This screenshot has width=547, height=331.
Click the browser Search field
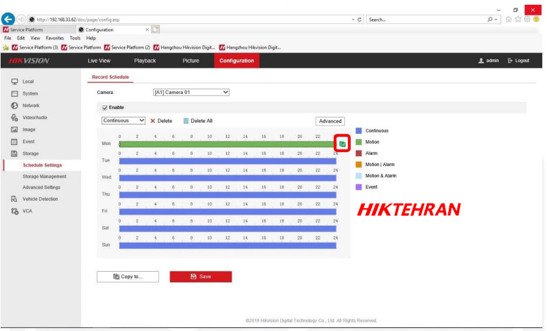point(425,19)
